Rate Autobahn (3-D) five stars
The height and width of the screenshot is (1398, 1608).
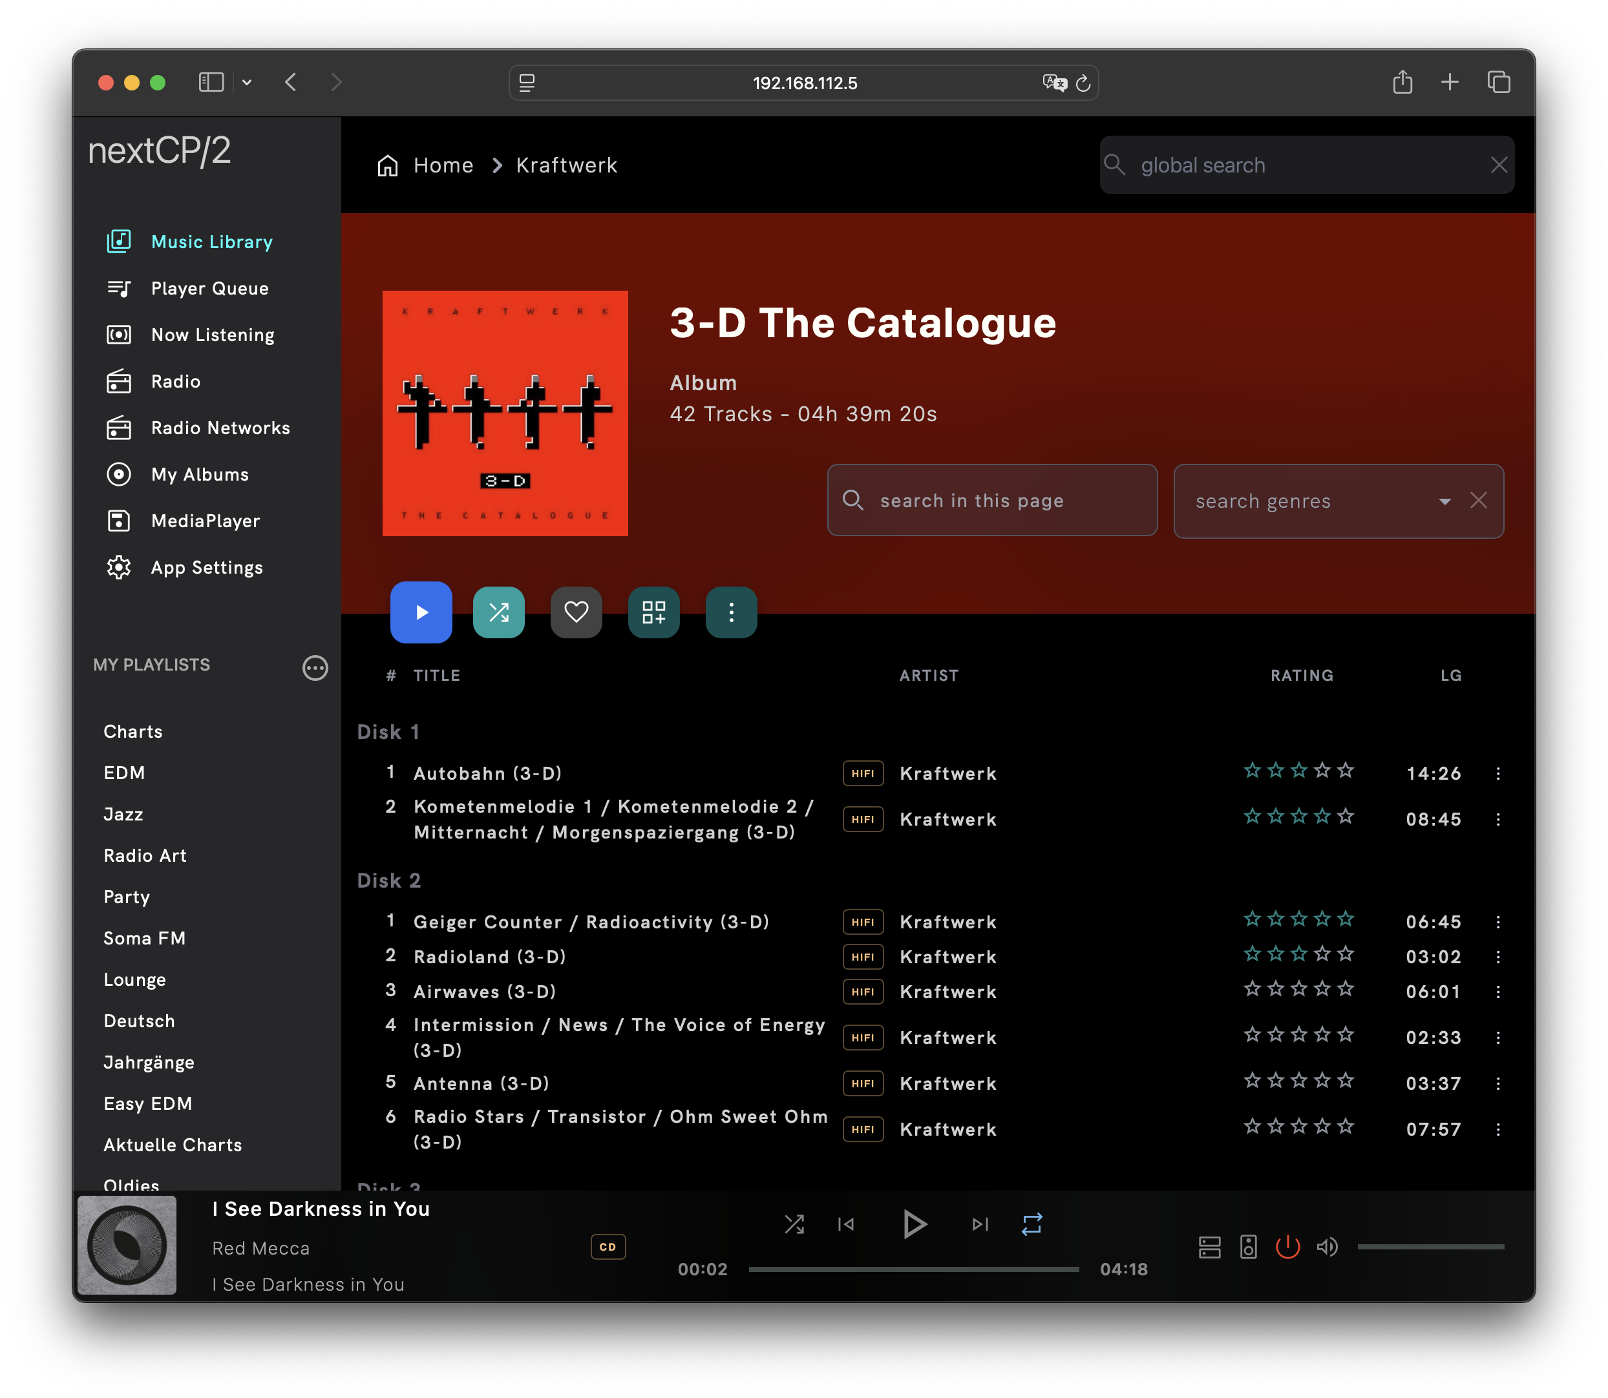(1345, 771)
